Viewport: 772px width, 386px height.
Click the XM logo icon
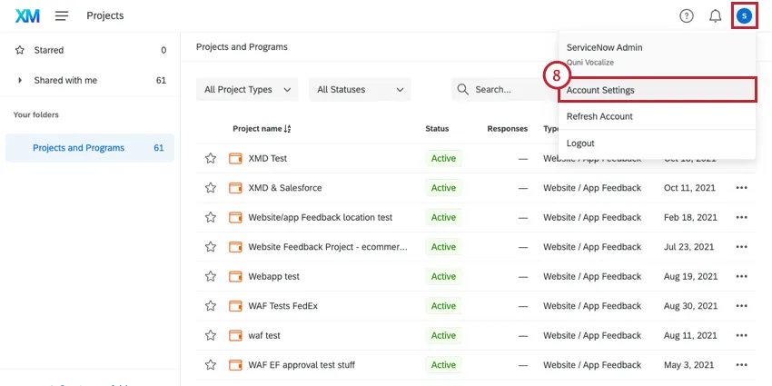(27, 15)
